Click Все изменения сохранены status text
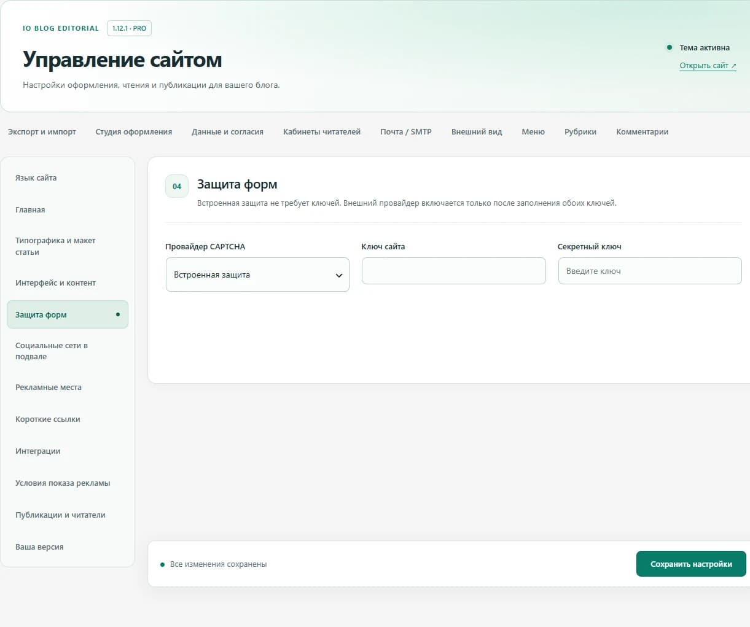The width and height of the screenshot is (750, 627). 218,564
